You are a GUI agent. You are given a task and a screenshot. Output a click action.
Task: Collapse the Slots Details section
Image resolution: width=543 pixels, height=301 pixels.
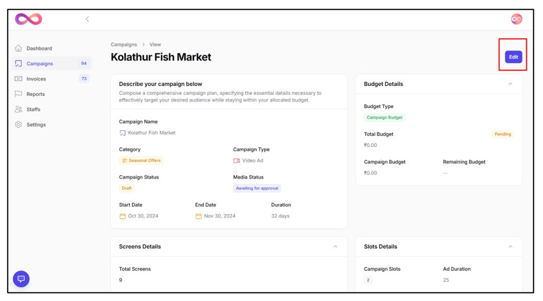click(x=510, y=246)
